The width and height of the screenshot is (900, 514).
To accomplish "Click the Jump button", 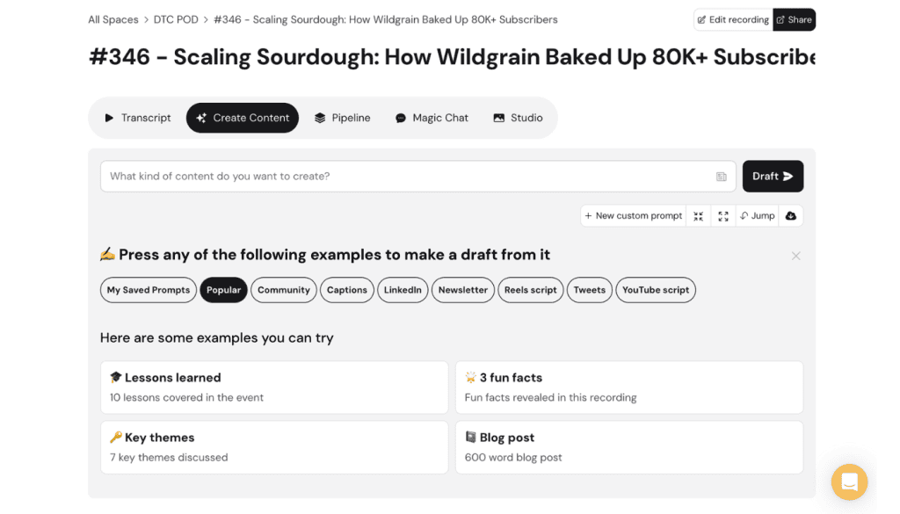I will [x=757, y=216].
